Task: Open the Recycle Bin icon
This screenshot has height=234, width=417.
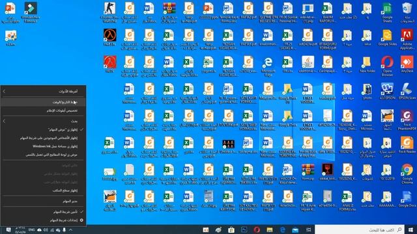Action: 407,12
